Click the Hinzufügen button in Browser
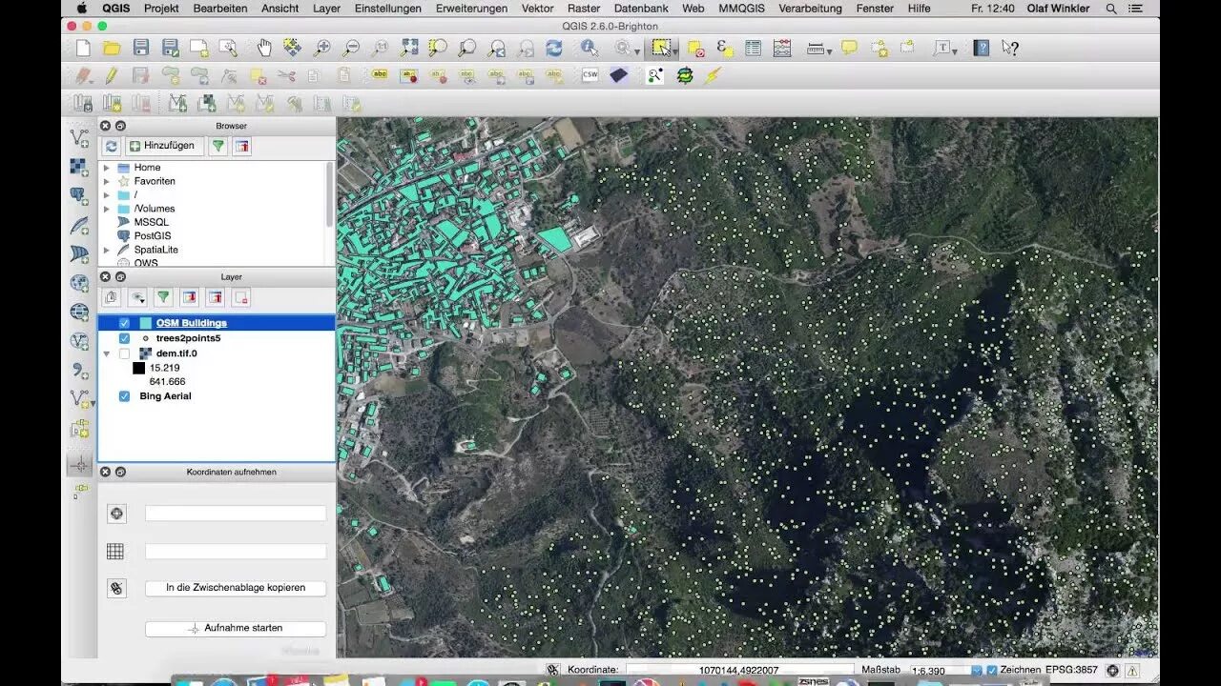This screenshot has width=1221, height=686. (163, 146)
